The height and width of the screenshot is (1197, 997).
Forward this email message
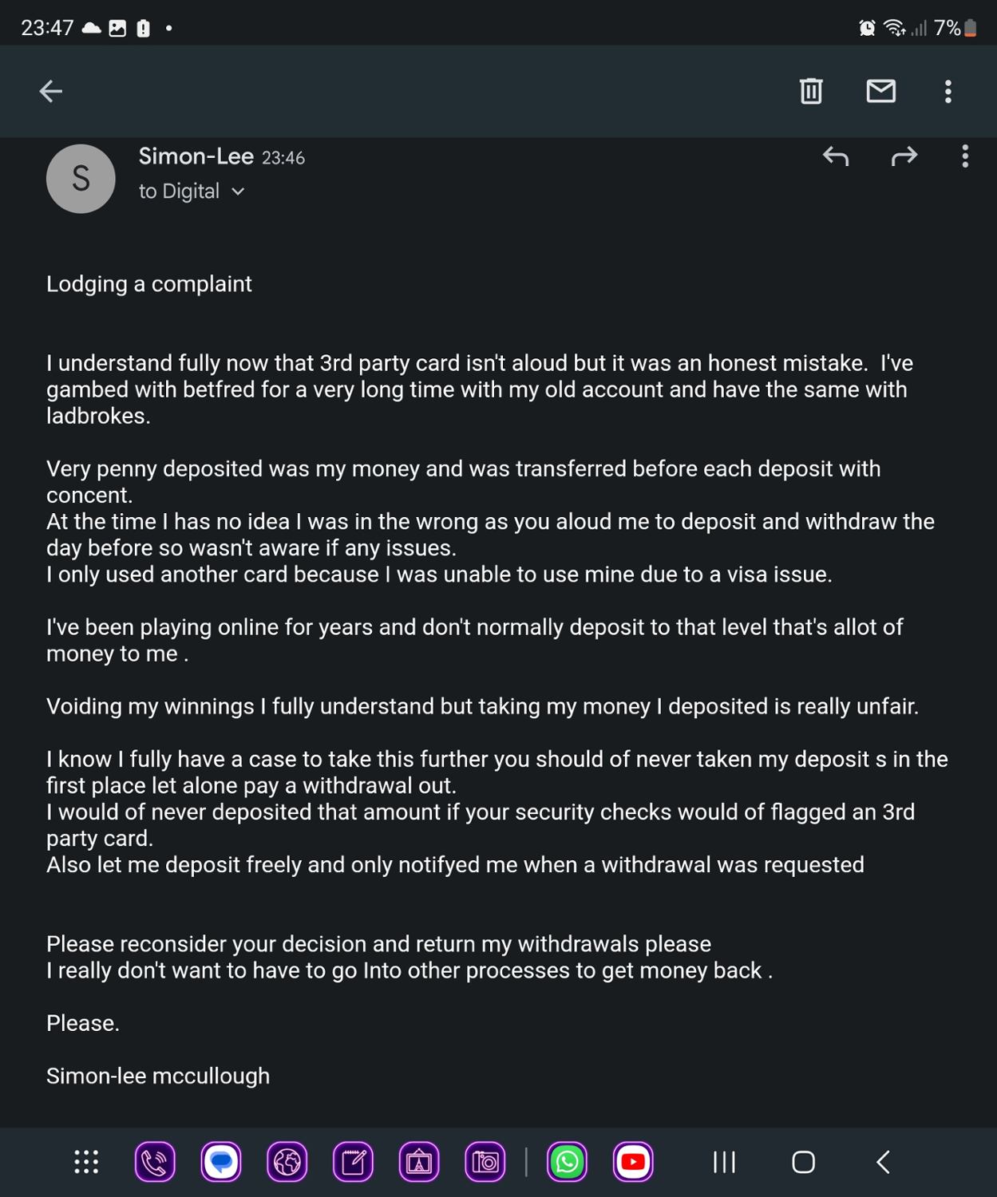[904, 156]
